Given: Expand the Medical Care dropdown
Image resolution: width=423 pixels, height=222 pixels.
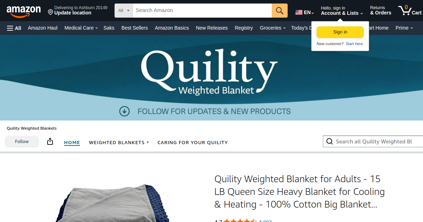Looking at the screenshot, I should (81, 28).
